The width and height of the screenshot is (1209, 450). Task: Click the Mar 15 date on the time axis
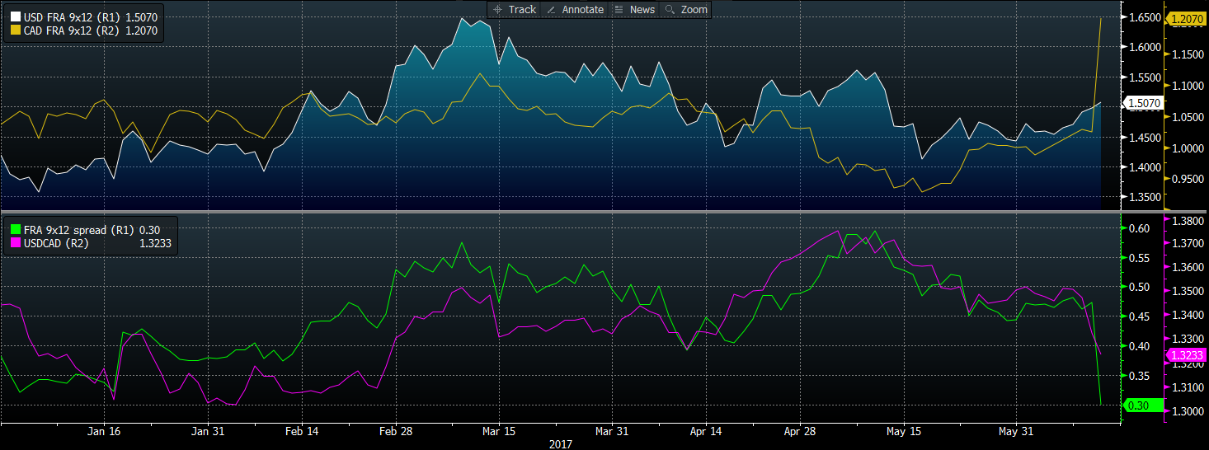[x=498, y=431]
